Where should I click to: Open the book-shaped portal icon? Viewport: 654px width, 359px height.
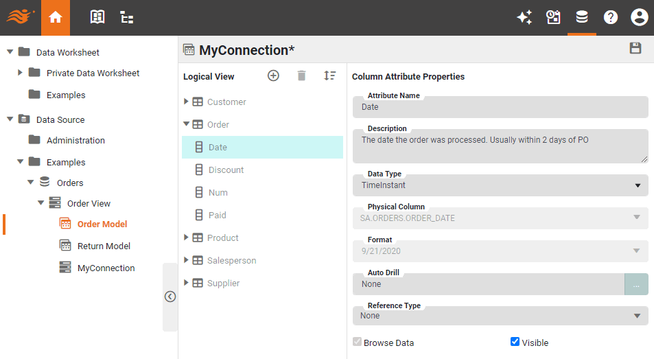pyautogui.click(x=97, y=18)
